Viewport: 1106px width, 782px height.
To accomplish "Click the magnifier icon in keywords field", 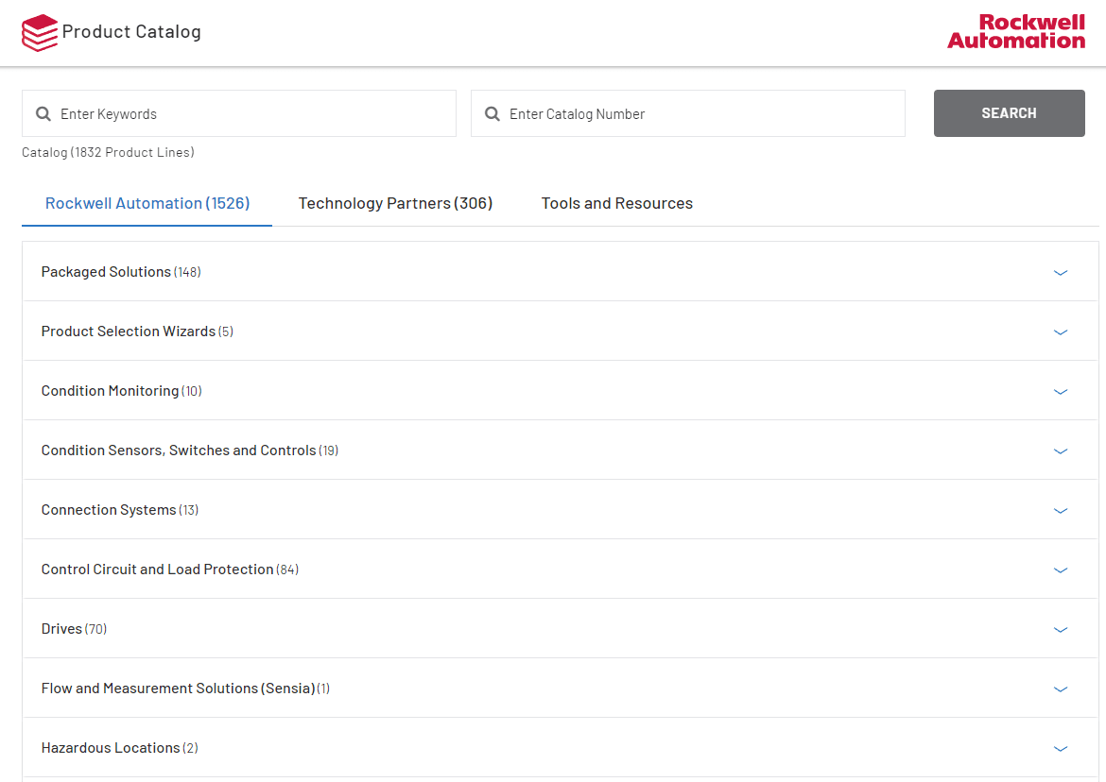I will pos(43,114).
